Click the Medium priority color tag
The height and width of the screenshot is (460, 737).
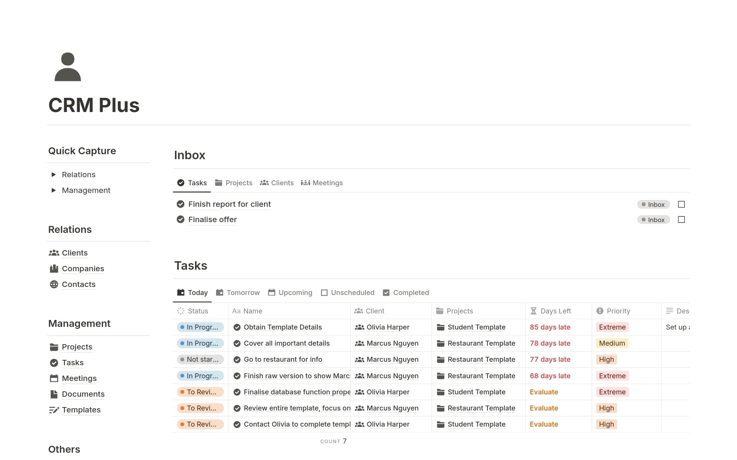[612, 343]
